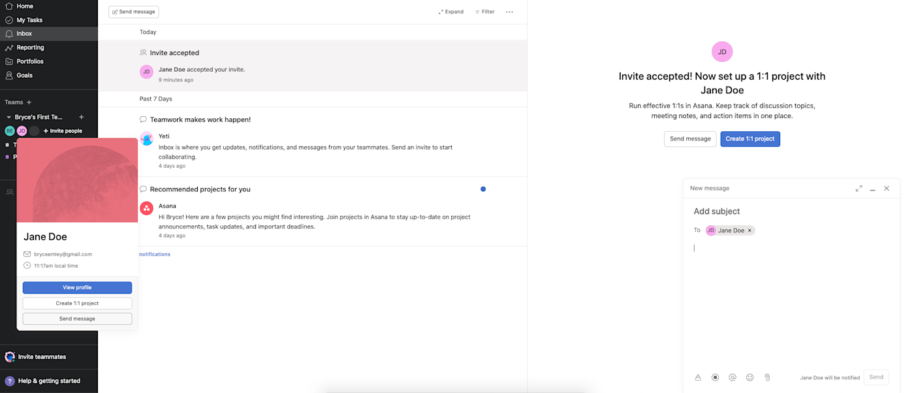Click the Jane Doe email address
The height and width of the screenshot is (393, 914).
click(x=63, y=254)
